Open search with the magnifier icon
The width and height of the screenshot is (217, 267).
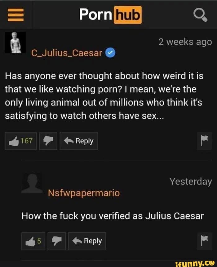click(x=200, y=15)
